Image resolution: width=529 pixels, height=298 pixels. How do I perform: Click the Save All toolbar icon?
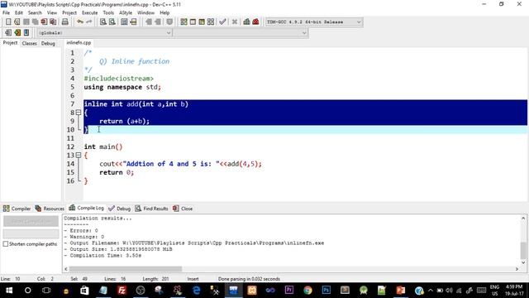click(35, 22)
